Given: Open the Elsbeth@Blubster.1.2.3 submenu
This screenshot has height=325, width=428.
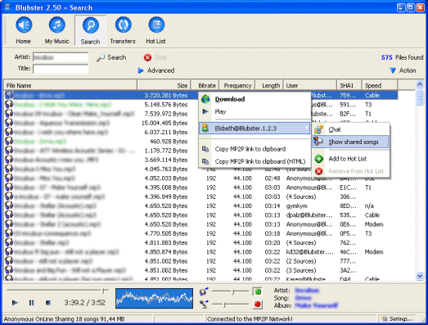Looking at the screenshot, I should coord(255,128).
